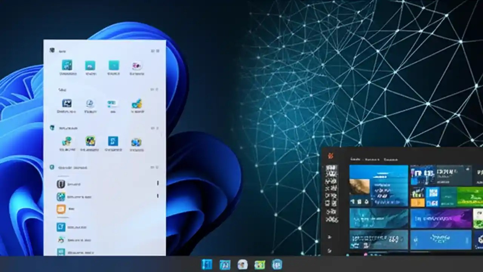This screenshot has width=483, height=272.
Task: Open the purple news tile in the tile grid
Action: [x=441, y=219]
